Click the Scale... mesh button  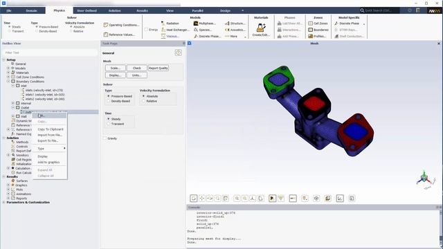click(x=116, y=68)
